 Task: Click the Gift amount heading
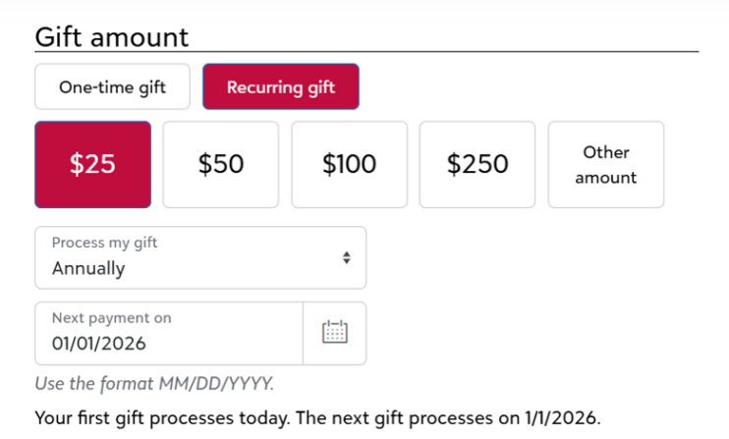click(112, 37)
